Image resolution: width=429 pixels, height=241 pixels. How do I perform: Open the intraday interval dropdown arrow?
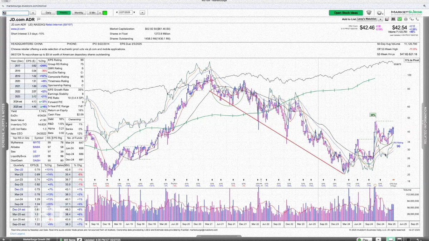(100, 12)
